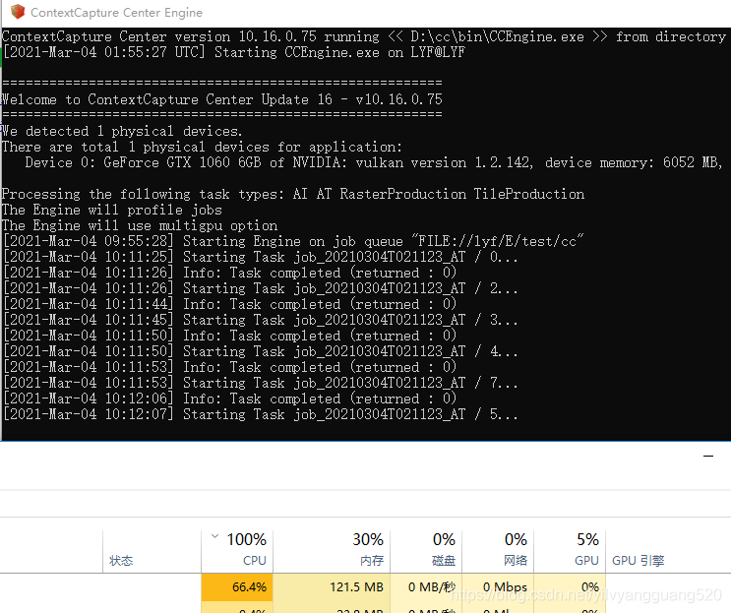Sort by GPU usage column header
Image resolution: width=731 pixels, height=613 pixels.
click(570, 550)
